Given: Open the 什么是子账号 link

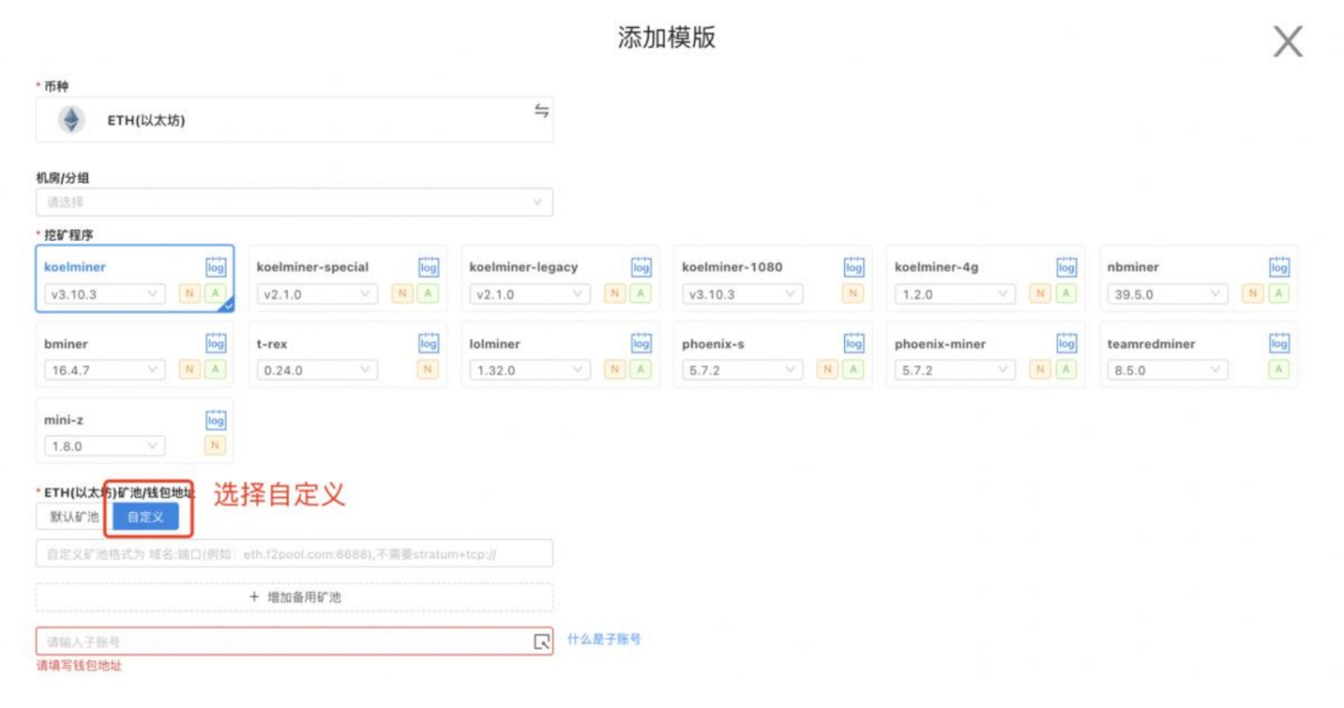Looking at the screenshot, I should click(x=604, y=639).
